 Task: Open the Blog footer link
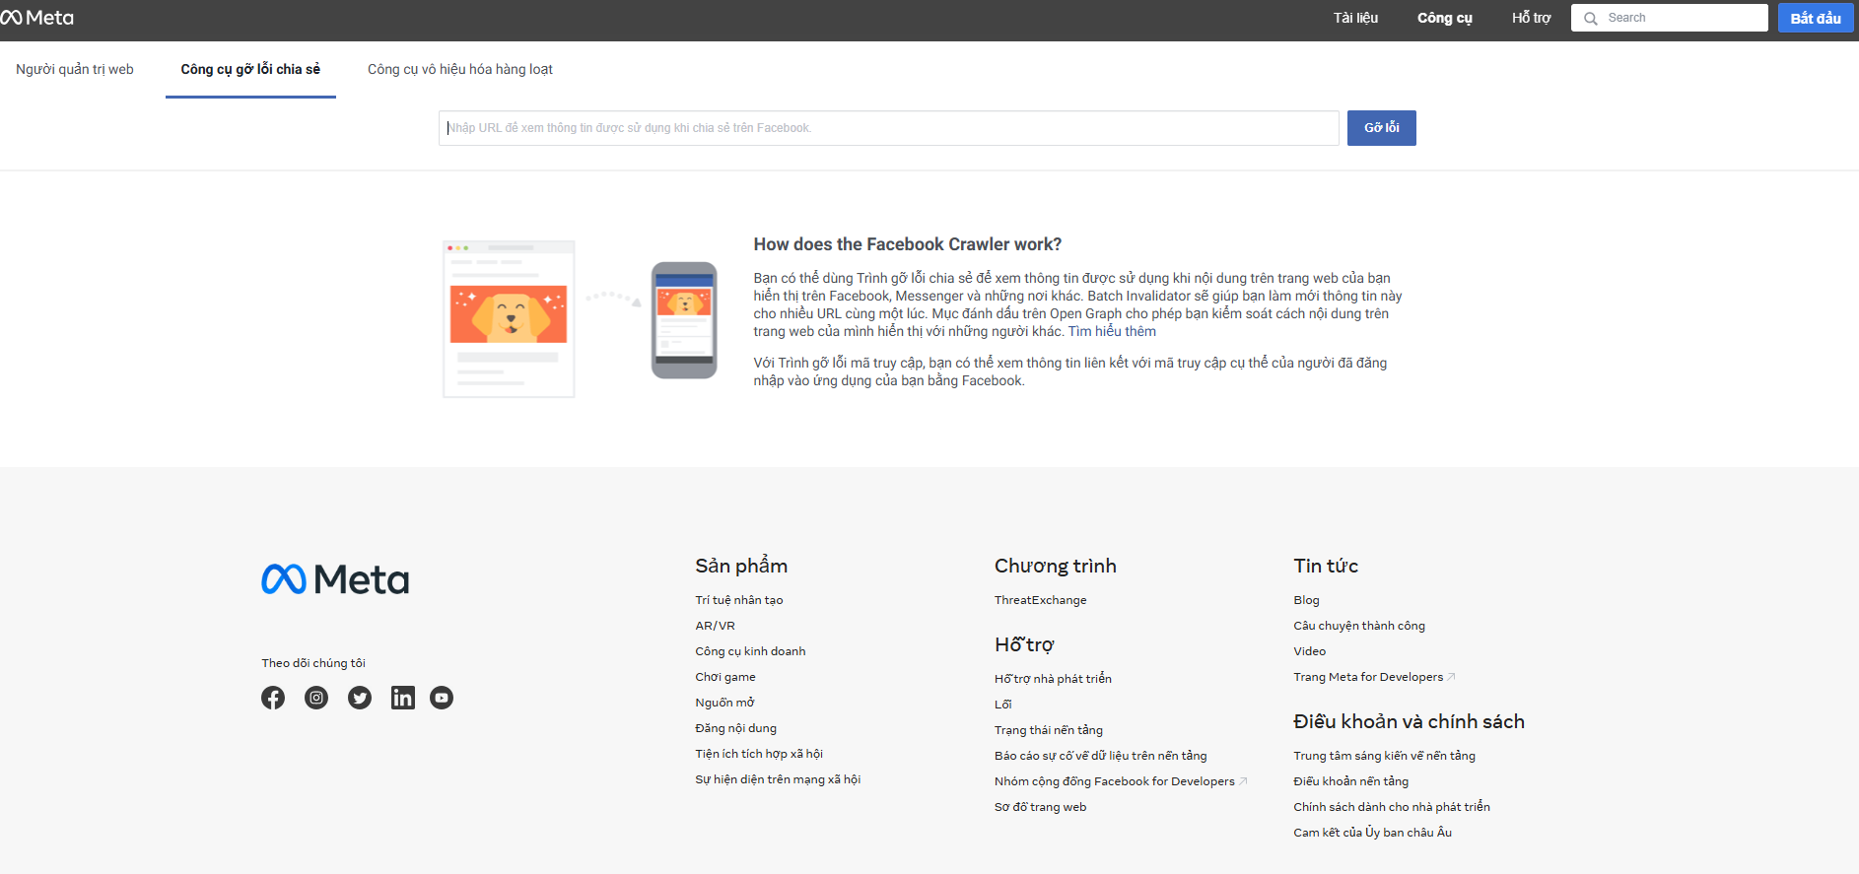1306,600
